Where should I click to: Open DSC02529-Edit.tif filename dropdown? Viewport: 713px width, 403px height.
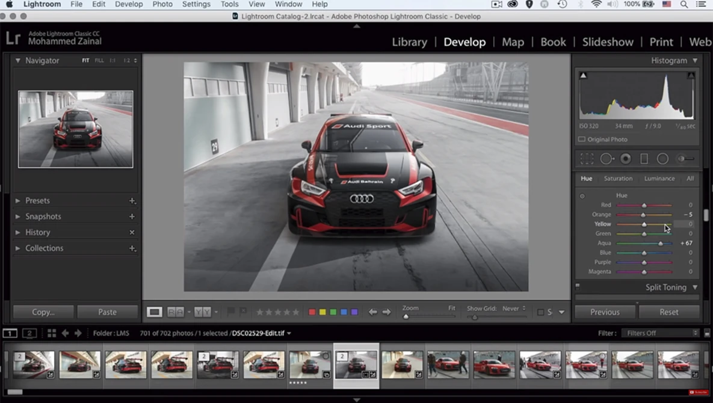(x=289, y=333)
